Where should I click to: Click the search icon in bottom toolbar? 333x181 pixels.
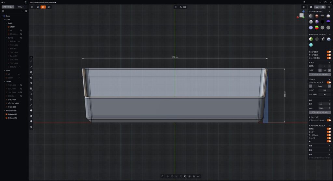point(162,176)
